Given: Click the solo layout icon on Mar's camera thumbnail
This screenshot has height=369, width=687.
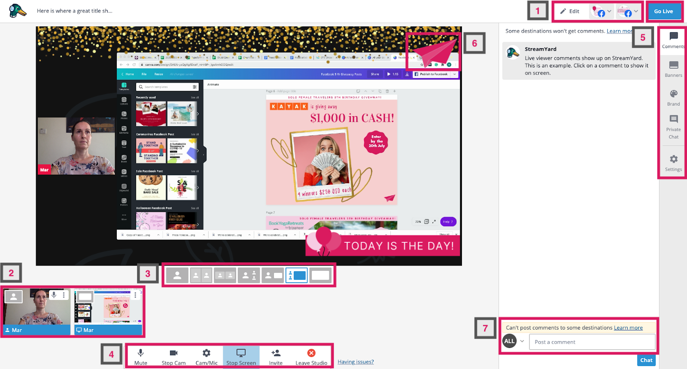Looking at the screenshot, I should (14, 296).
